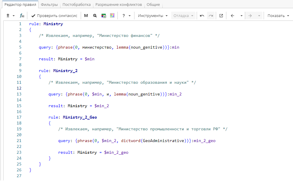
Task: Open the Инструменты dropdown menu
Action: click(153, 16)
